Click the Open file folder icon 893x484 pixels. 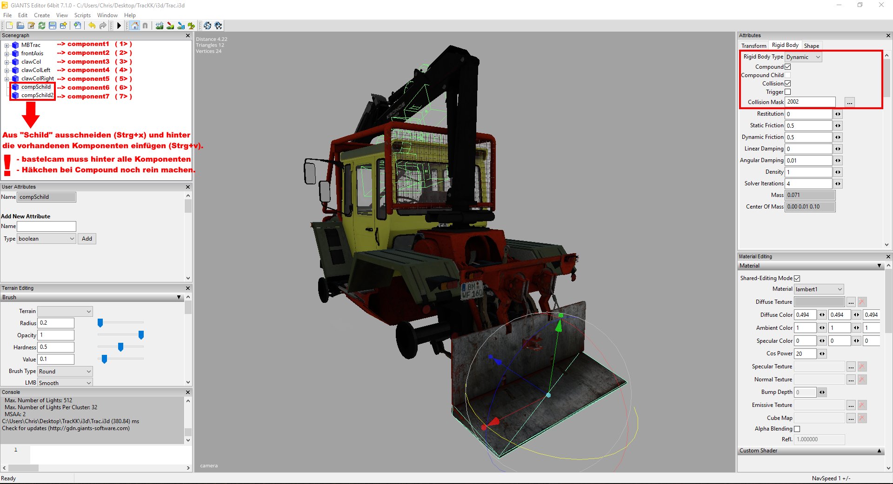[20, 26]
